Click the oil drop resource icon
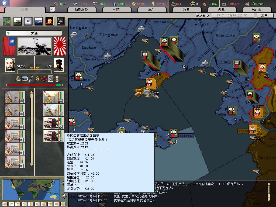The width and height of the screenshot is (276, 207). click(x=114, y=4)
